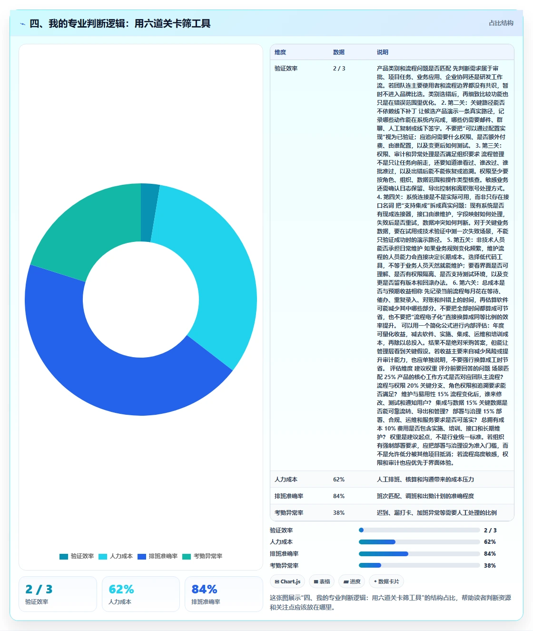Click the 排班准确率 legend label under the chart
This screenshot has height=631, width=533.
tap(163, 556)
